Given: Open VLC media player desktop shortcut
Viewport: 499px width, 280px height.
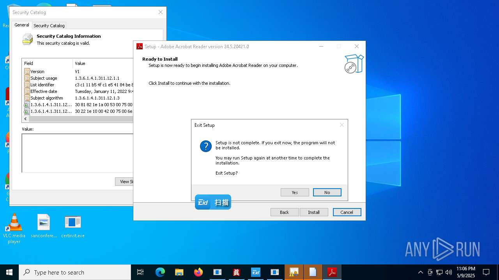Looking at the screenshot, I should (14, 229).
